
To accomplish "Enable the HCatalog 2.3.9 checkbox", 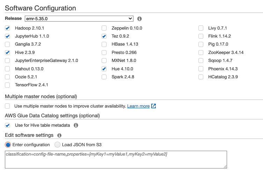I will (x=201, y=77).
